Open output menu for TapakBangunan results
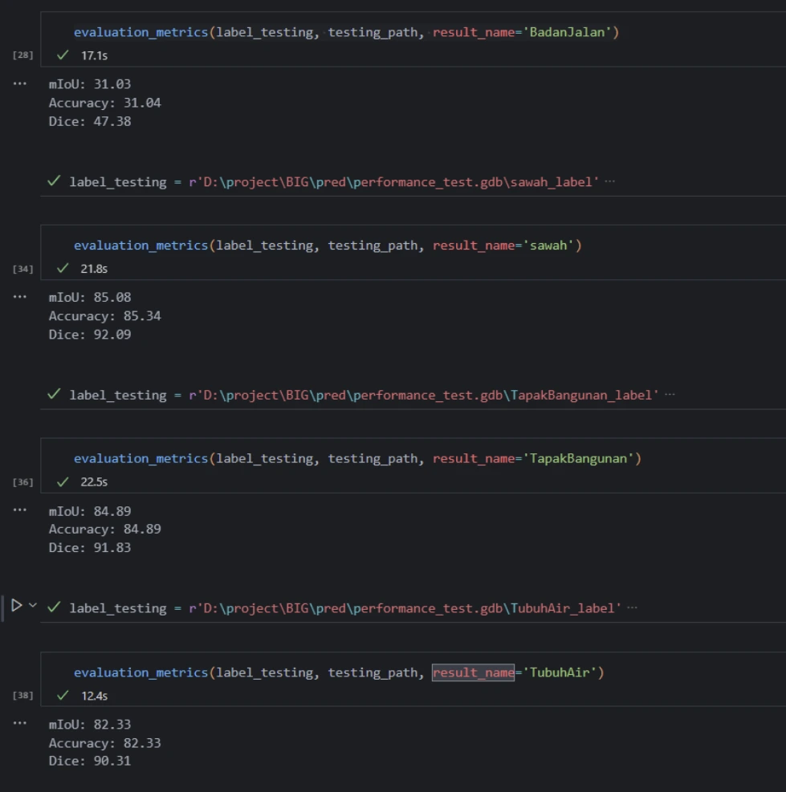 point(20,510)
